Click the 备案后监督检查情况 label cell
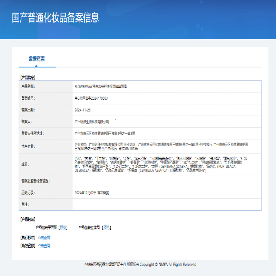 click(46, 181)
